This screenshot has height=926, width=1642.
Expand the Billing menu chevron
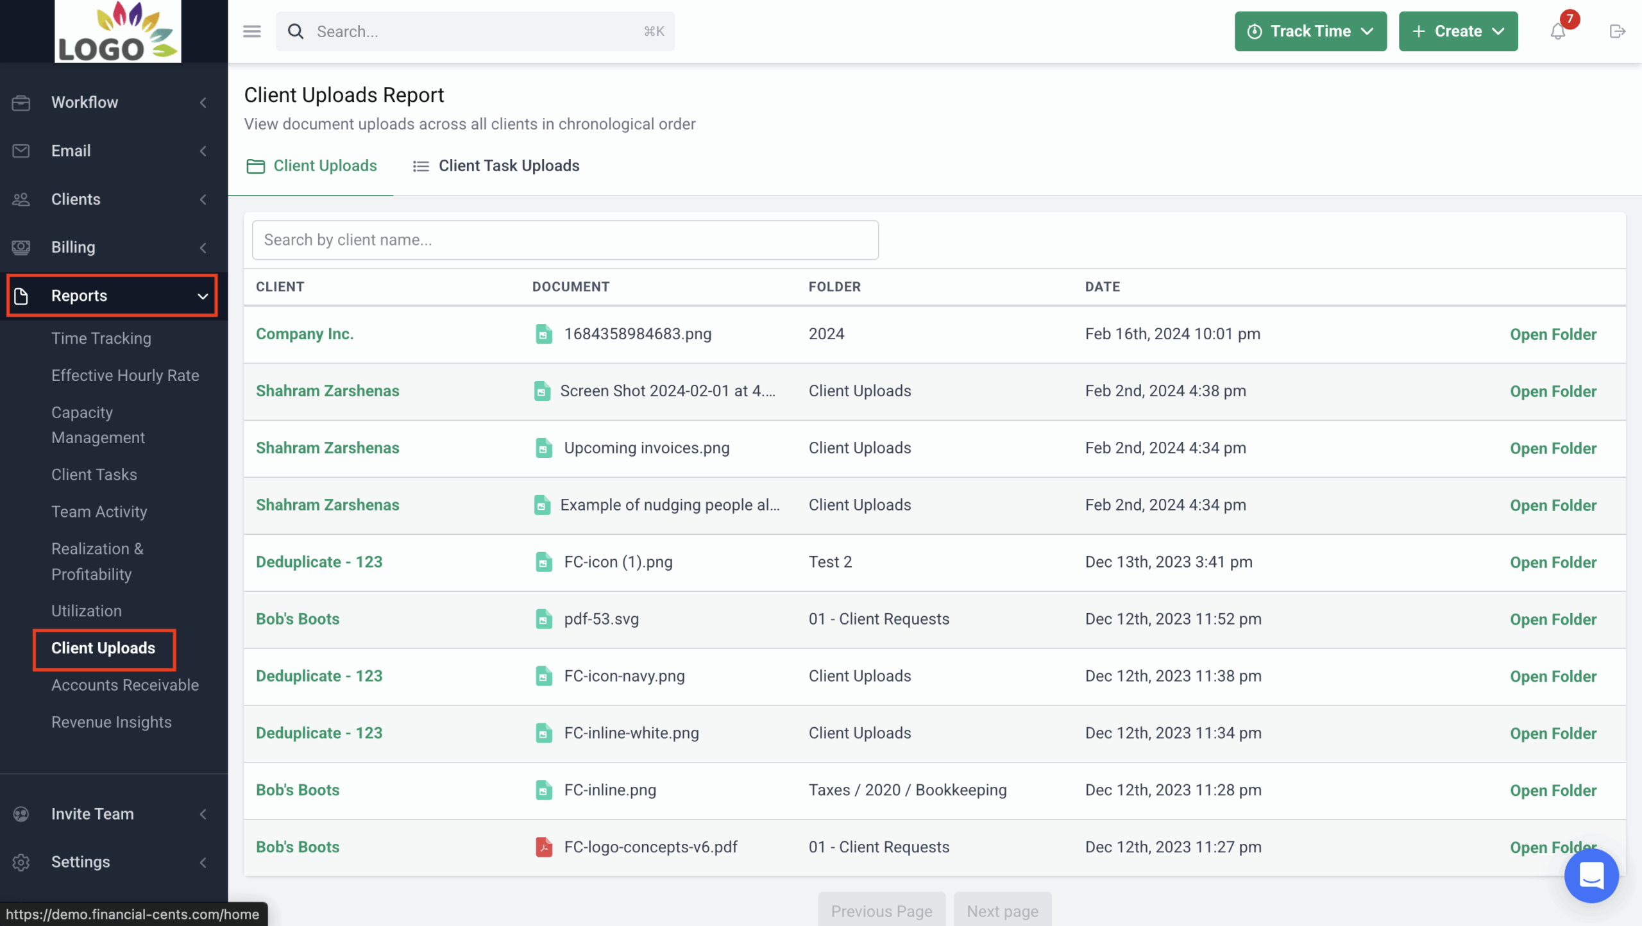[x=203, y=248]
